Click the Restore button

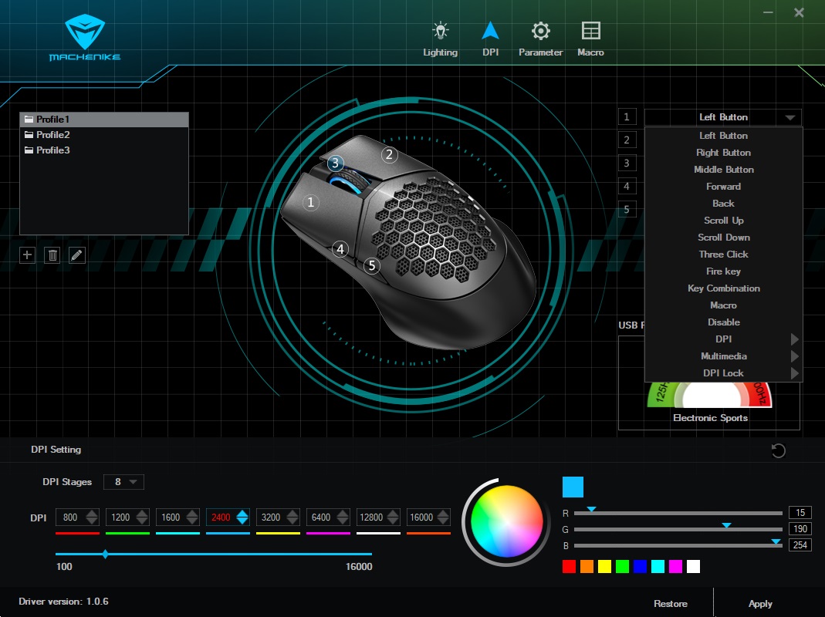pyautogui.click(x=671, y=603)
